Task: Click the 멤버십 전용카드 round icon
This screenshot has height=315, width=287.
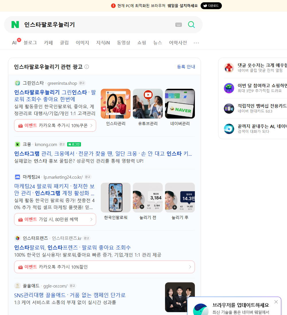Action: pyautogui.click(x=229, y=109)
